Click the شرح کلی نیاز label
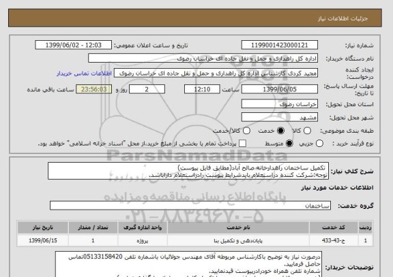 (352, 172)
